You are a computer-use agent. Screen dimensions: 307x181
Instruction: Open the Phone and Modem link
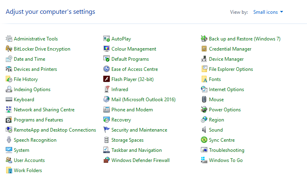(132, 110)
